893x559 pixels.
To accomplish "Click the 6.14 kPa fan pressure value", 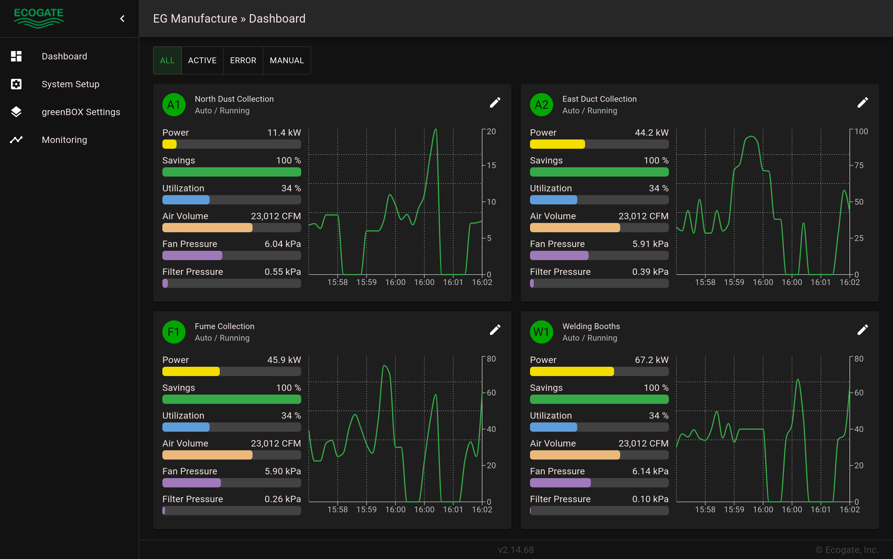I will click(x=650, y=471).
